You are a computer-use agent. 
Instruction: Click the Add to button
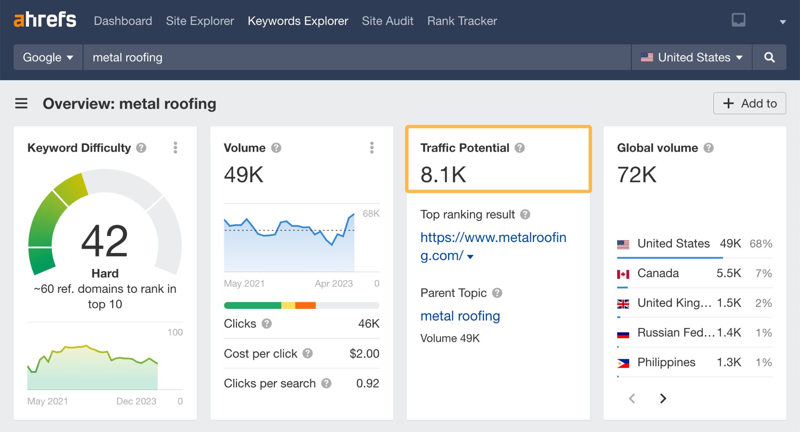(x=749, y=103)
